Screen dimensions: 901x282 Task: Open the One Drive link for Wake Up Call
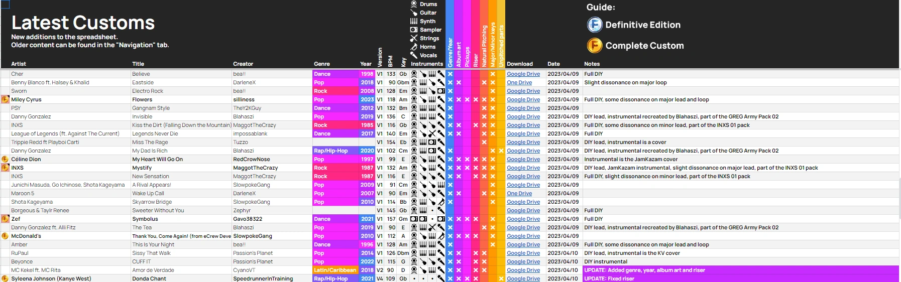[x=519, y=193]
